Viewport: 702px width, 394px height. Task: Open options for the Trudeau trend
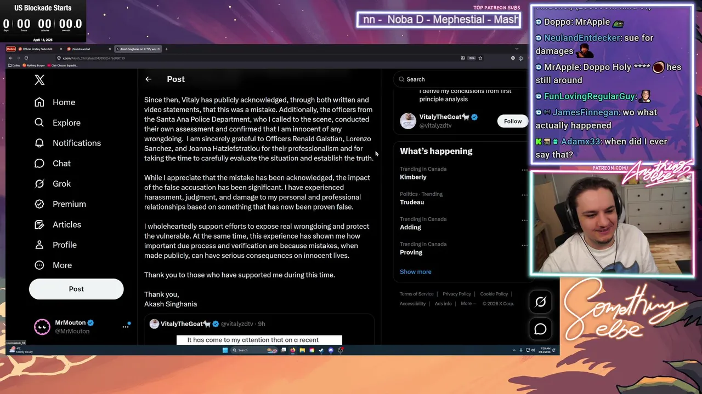pyautogui.click(x=524, y=195)
